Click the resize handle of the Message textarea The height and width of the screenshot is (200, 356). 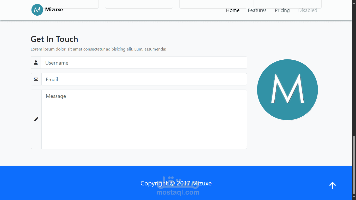point(245,147)
